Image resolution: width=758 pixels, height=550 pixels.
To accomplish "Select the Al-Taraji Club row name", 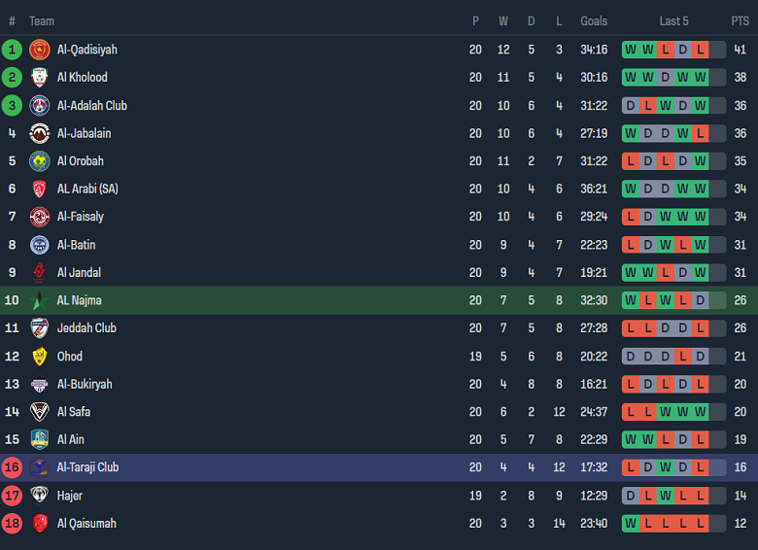I will tap(87, 467).
